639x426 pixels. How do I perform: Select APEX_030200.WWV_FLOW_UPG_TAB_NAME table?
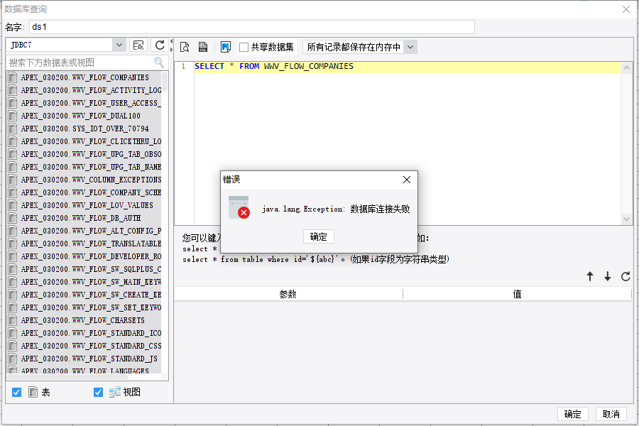point(84,167)
